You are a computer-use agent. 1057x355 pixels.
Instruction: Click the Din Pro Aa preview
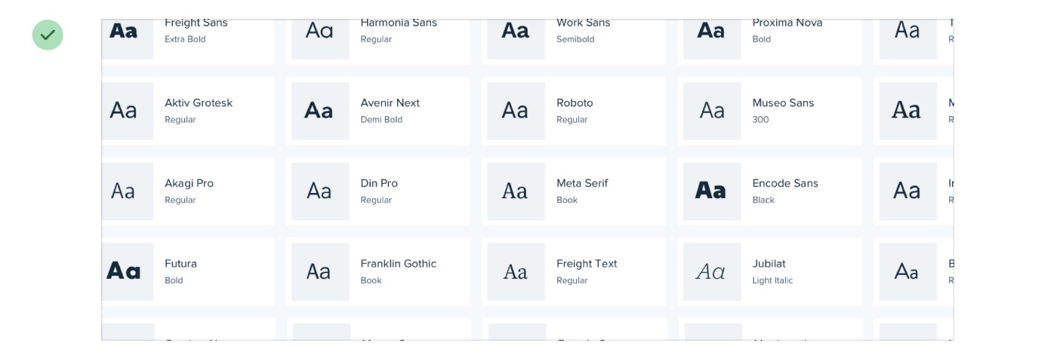[320, 191]
